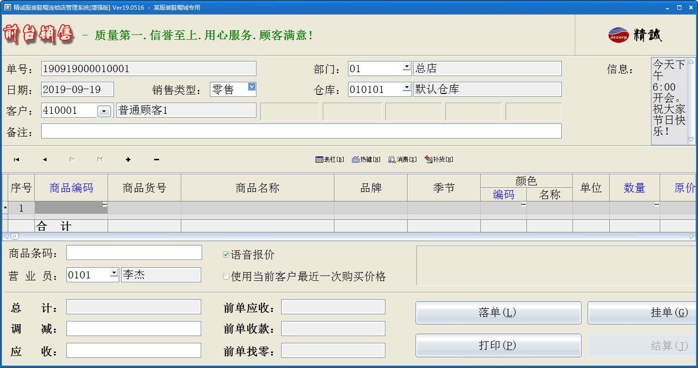Click the 商品编码 column header
This screenshot has width=698, height=368.
click(x=71, y=188)
